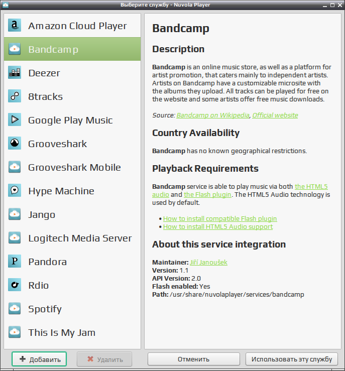Viewport: 345px width, 371px height.
Task: Open maintainer Jiří Janoušek link
Action: [x=208, y=263]
